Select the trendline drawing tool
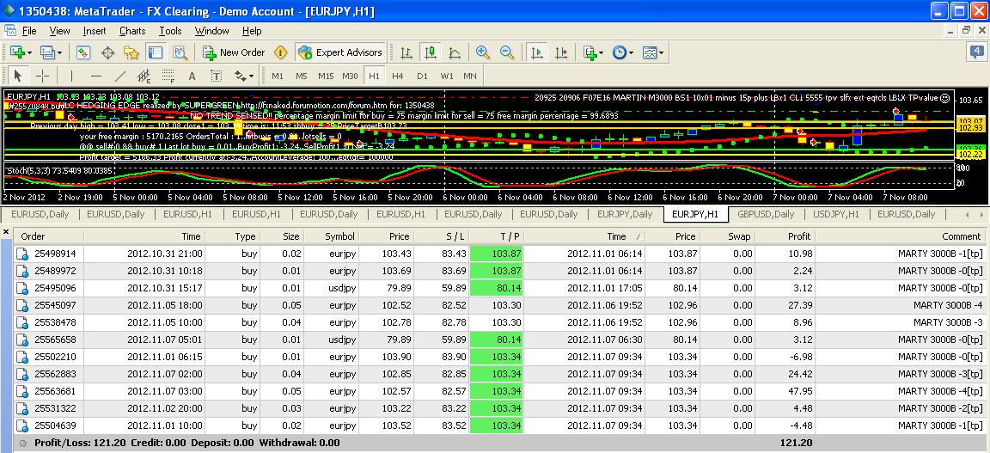Viewport: 990px width, 453px height. click(x=120, y=76)
